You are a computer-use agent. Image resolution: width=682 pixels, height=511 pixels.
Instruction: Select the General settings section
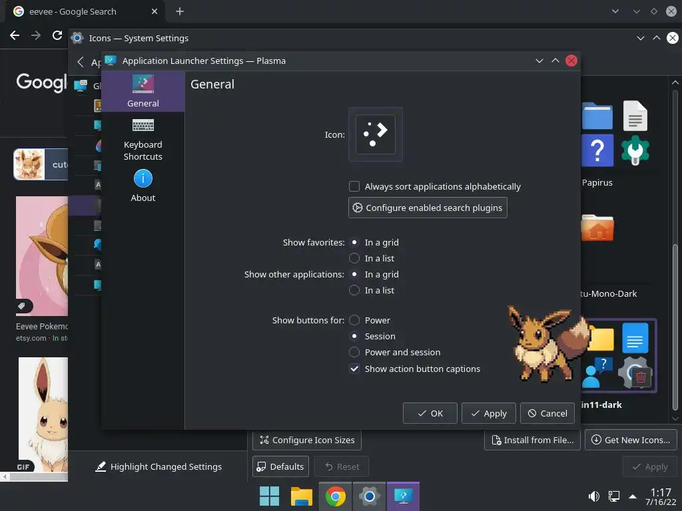pyautogui.click(x=143, y=91)
